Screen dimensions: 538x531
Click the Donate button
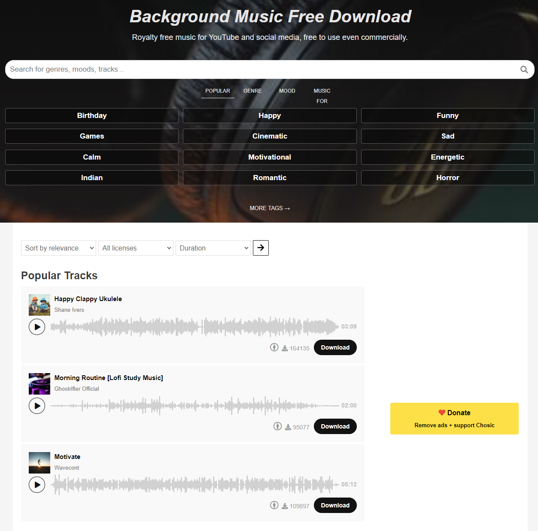454,419
